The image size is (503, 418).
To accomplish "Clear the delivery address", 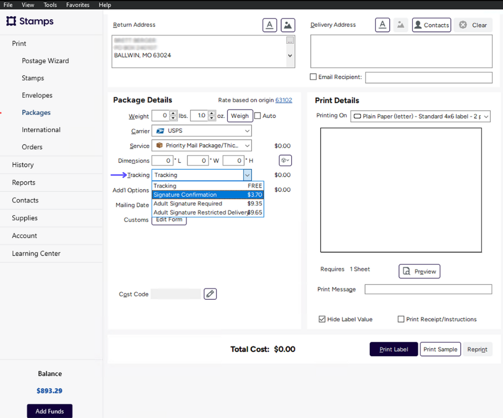I will 473,25.
